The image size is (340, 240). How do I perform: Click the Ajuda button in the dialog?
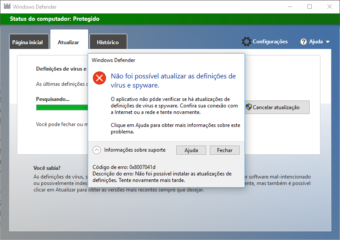[191, 150]
